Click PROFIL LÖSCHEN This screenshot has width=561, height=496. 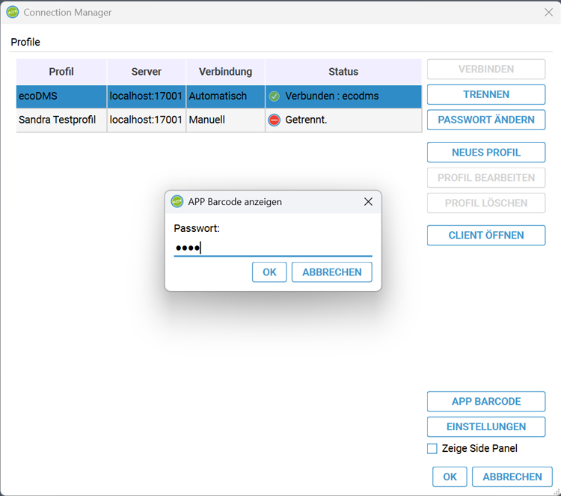pyautogui.click(x=486, y=203)
